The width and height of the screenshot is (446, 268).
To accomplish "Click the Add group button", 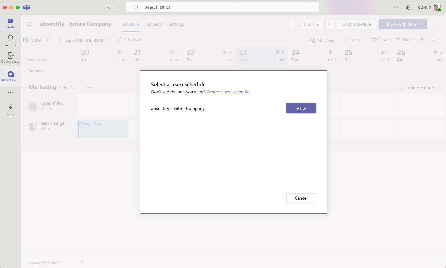I will (322, 40).
